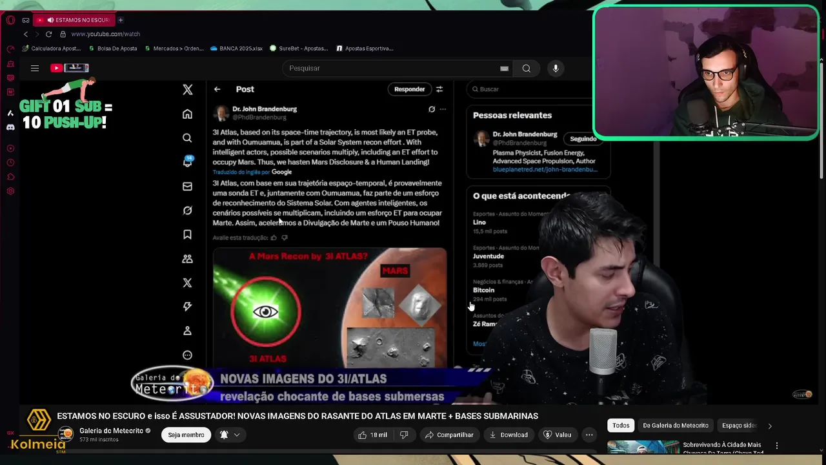The width and height of the screenshot is (826, 465).
Task: Click the youtube.com address bar
Action: click(x=105, y=34)
